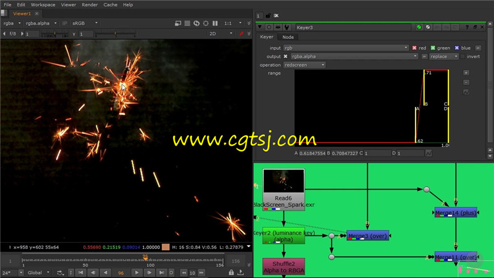The image size is (494, 278).
Task: Switch to the Node tab
Action: [288, 37]
